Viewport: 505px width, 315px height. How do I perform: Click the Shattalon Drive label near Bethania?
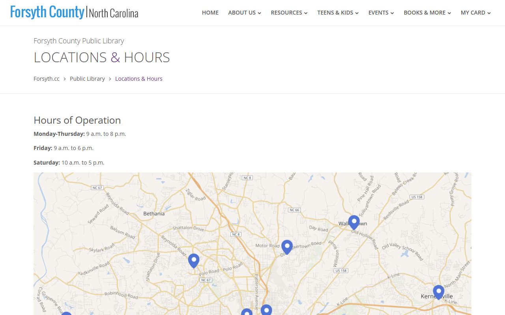(x=188, y=228)
